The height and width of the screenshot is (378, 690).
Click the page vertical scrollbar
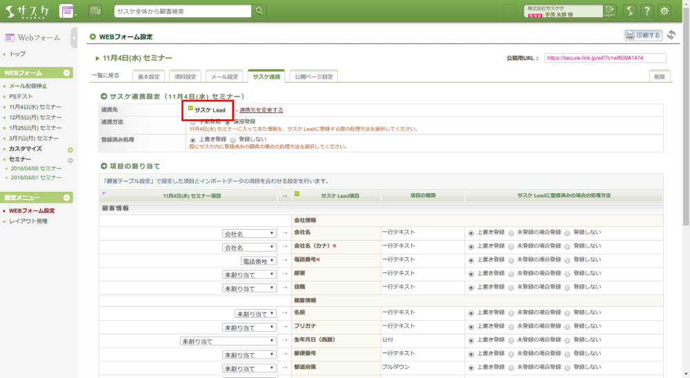[x=685, y=138]
